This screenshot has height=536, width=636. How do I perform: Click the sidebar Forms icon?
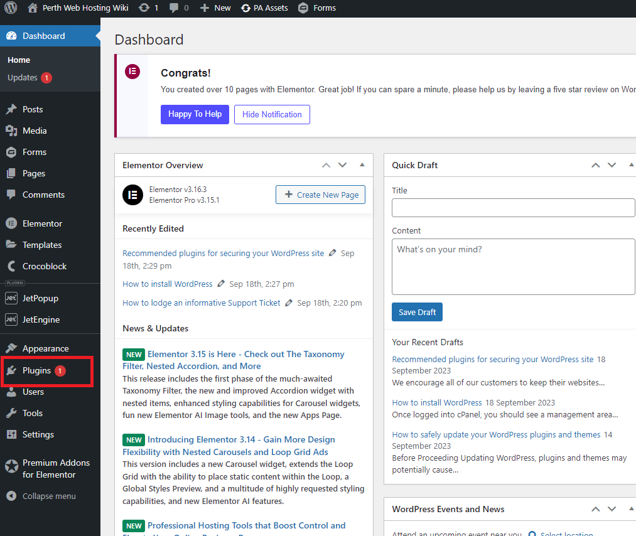(x=11, y=152)
